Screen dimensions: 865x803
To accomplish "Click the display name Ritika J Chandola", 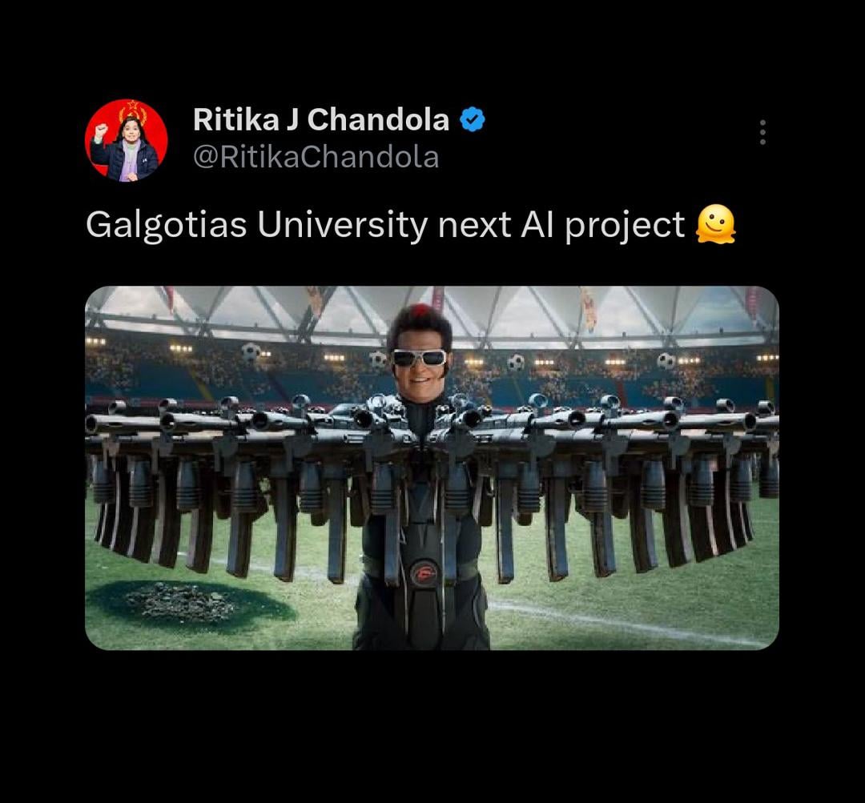I will pos(321,119).
